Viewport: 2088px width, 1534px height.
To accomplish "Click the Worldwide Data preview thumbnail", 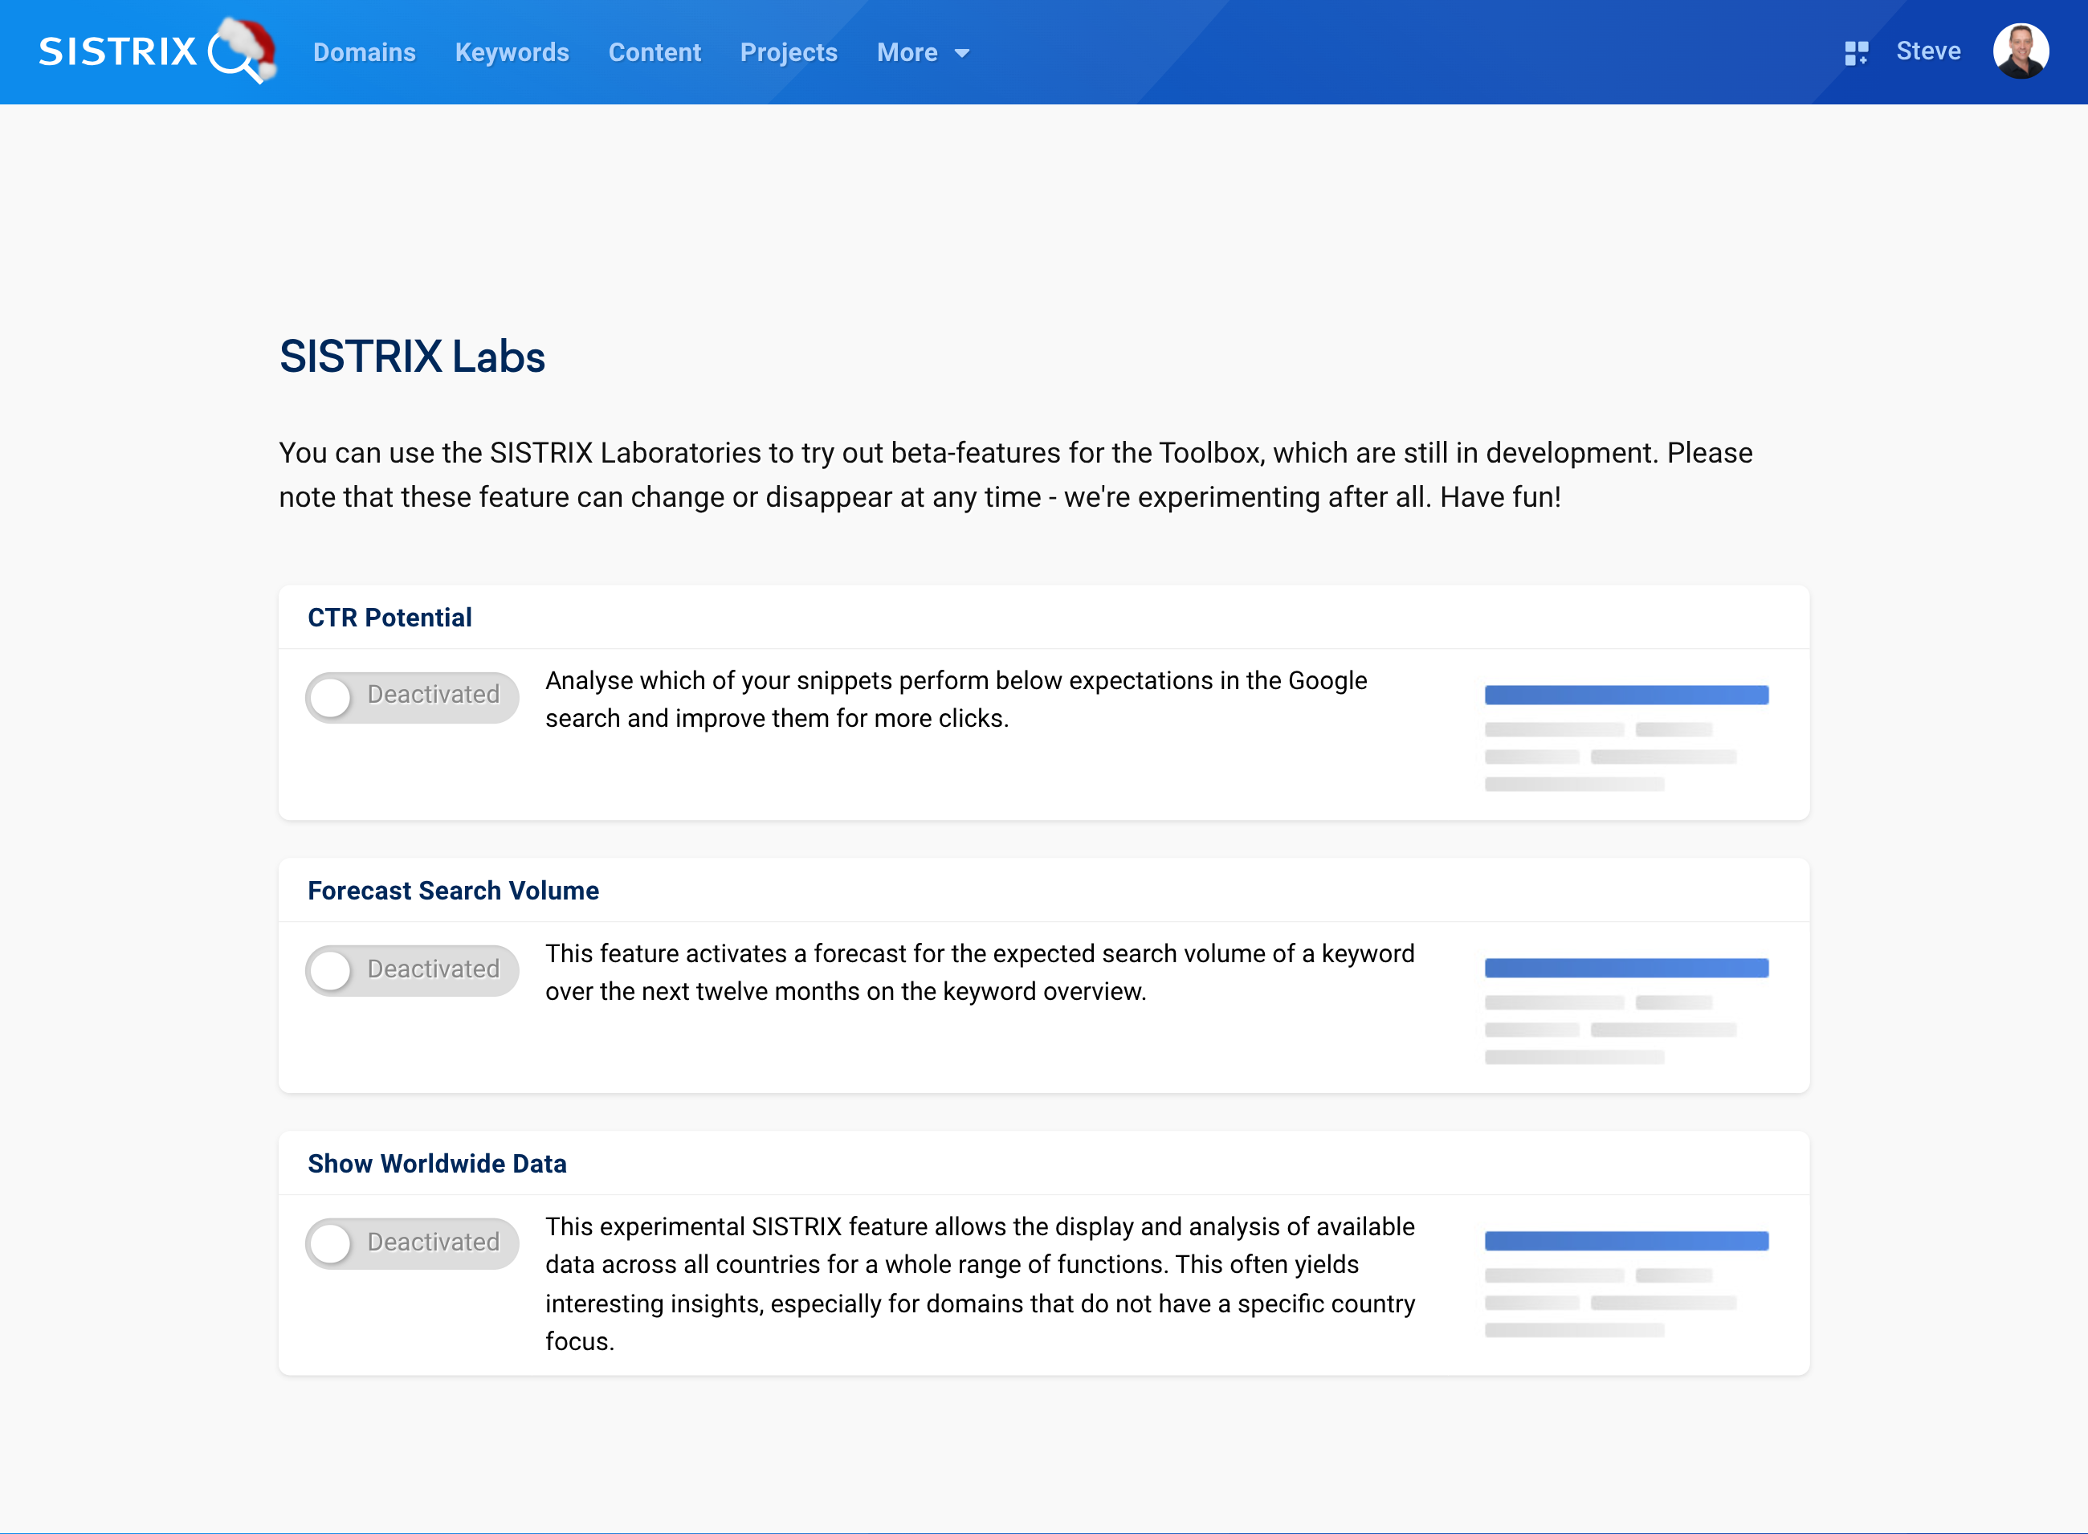I will (1625, 1284).
